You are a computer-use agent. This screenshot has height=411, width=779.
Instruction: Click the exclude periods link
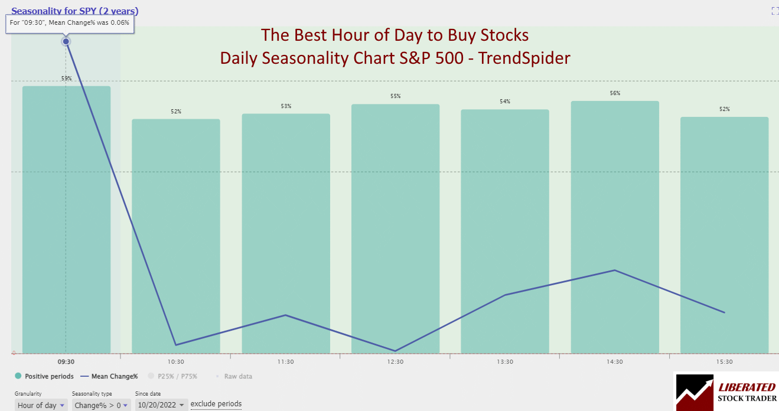pyautogui.click(x=216, y=404)
